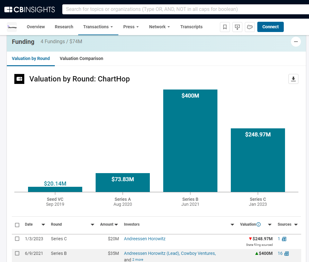The height and width of the screenshot is (262, 309).
Task: Go to the Research tab
Action: tap(64, 27)
